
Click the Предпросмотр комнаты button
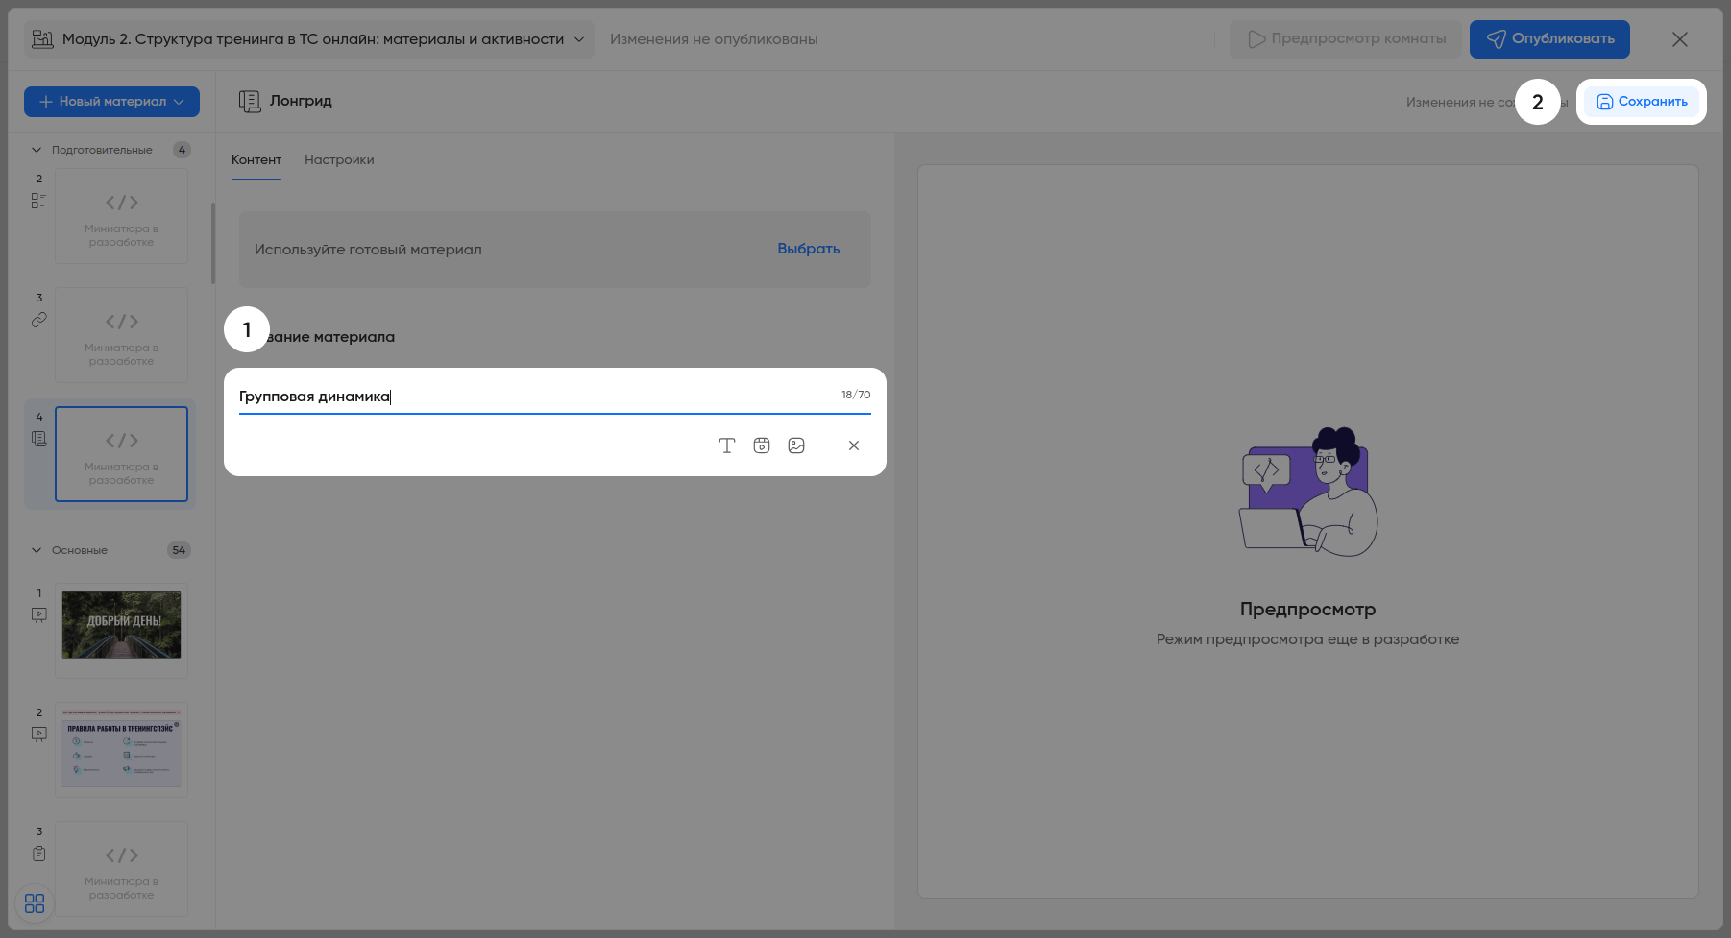tap(1346, 39)
